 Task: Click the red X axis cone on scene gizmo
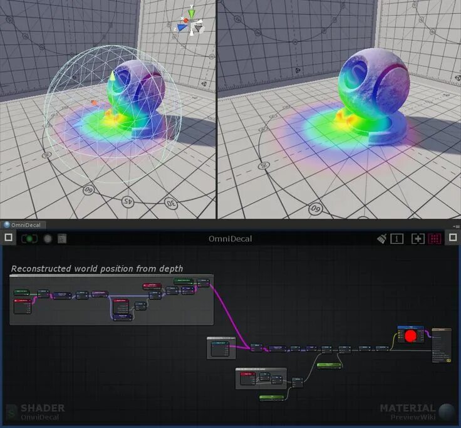[186, 20]
